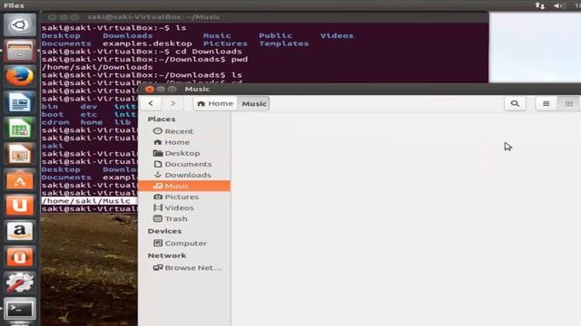This screenshot has height=326, width=581.
Task: Open the search magnifier in Files
Action: pyautogui.click(x=515, y=103)
